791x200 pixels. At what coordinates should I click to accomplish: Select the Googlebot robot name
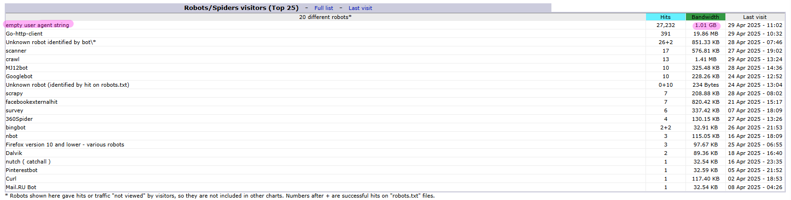[19, 76]
